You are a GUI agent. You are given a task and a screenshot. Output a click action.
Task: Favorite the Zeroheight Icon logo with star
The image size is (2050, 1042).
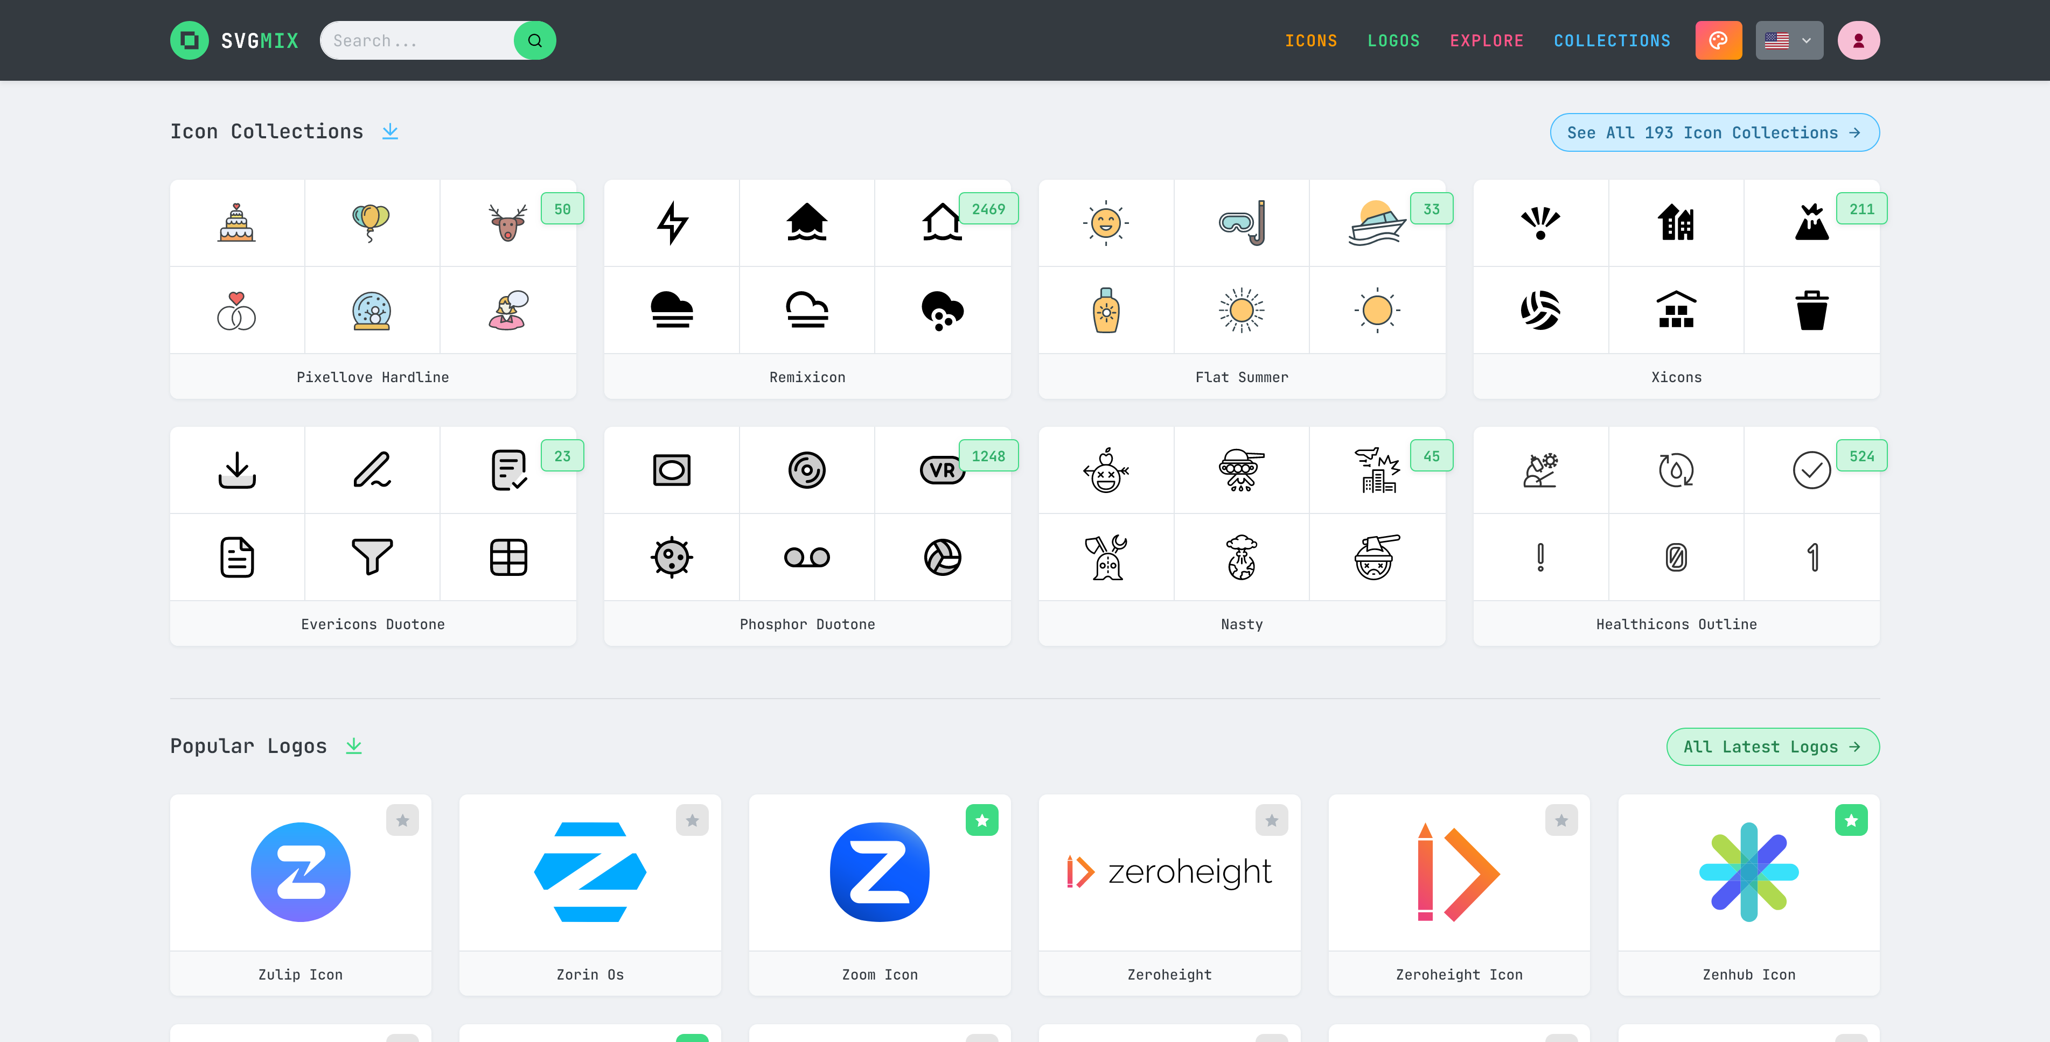[x=1561, y=820]
